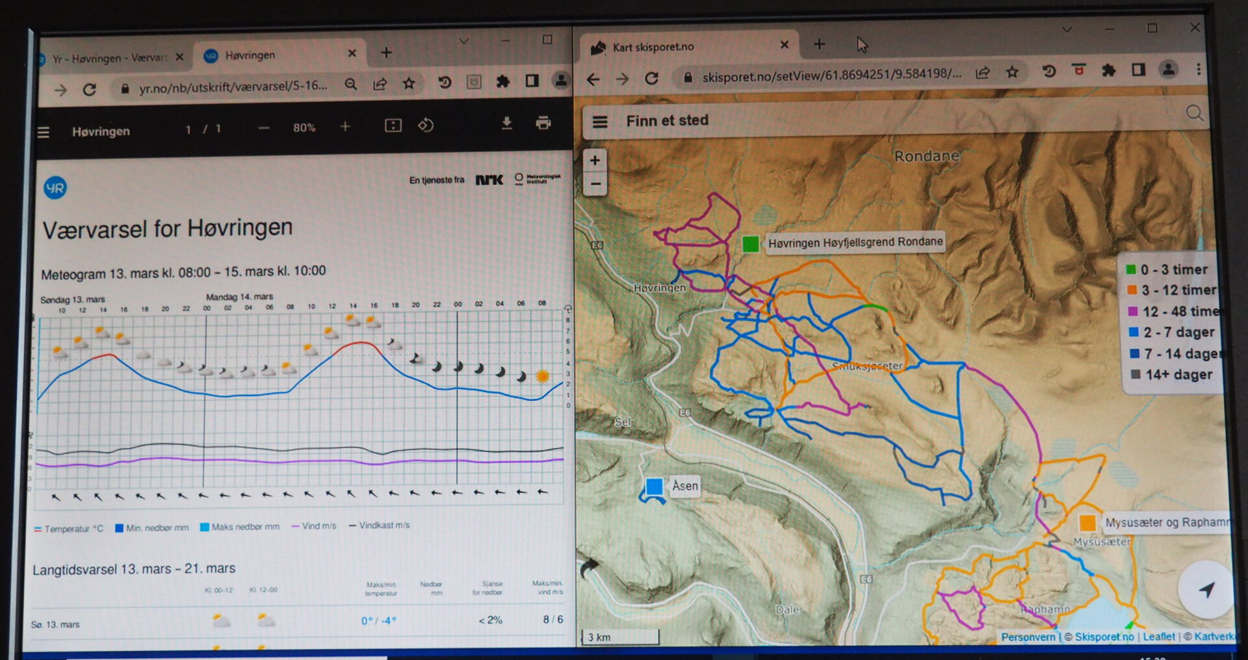Click the fit-to-page icon in PDF toolbar
The height and width of the screenshot is (660, 1248).
(393, 125)
